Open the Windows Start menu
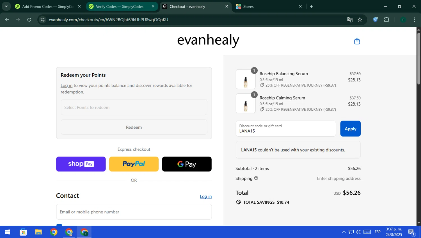 8,232
